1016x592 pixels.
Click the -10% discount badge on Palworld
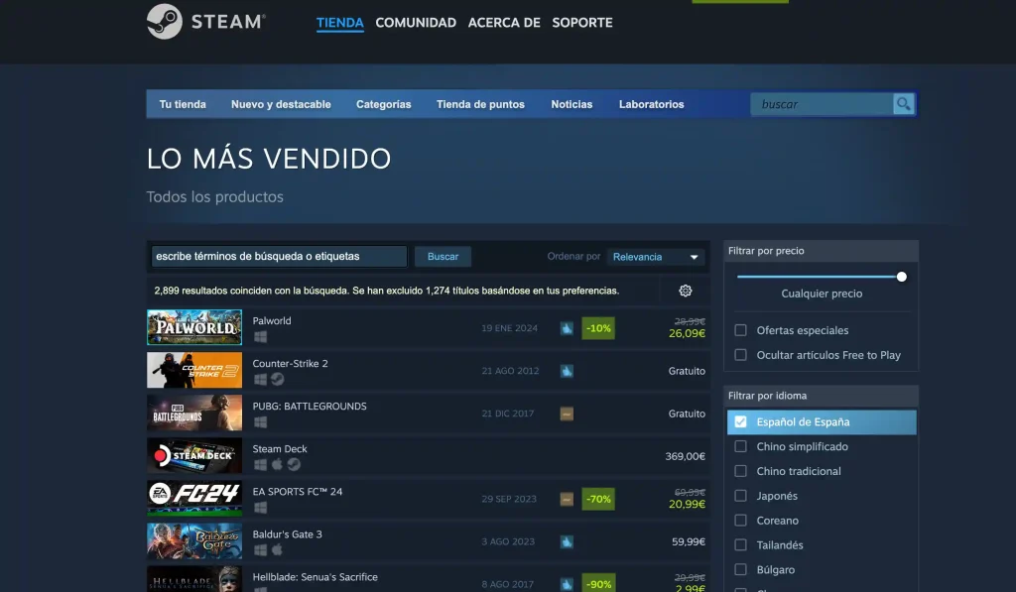click(598, 328)
